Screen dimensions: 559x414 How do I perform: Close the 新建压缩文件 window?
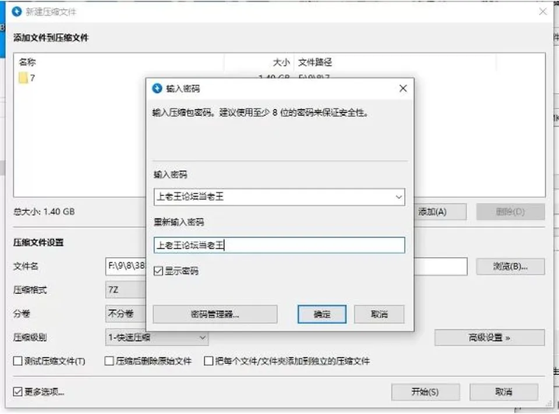543,12
